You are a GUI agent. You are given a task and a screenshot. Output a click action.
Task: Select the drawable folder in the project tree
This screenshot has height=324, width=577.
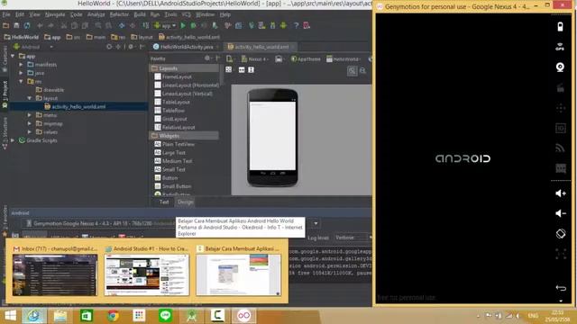click(x=50, y=90)
